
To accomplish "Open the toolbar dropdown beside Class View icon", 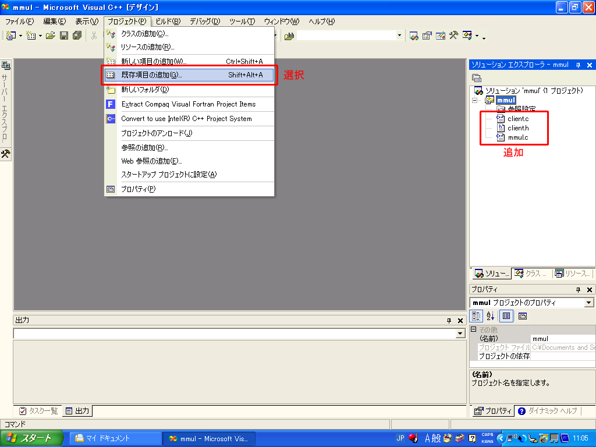I will 477,37.
